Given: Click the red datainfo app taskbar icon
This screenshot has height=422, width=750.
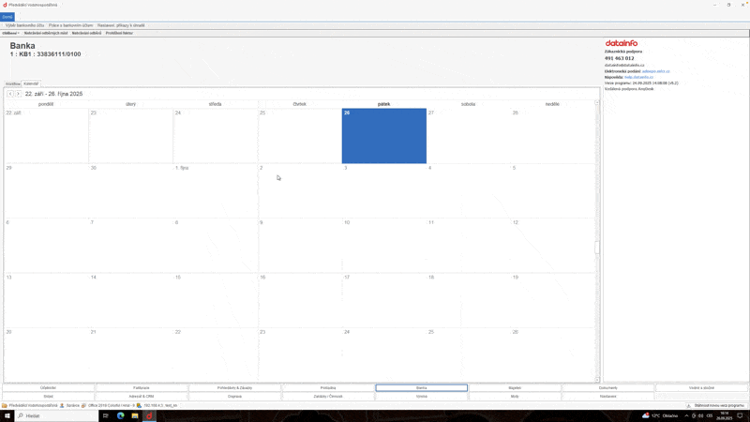Looking at the screenshot, I should (x=149, y=415).
